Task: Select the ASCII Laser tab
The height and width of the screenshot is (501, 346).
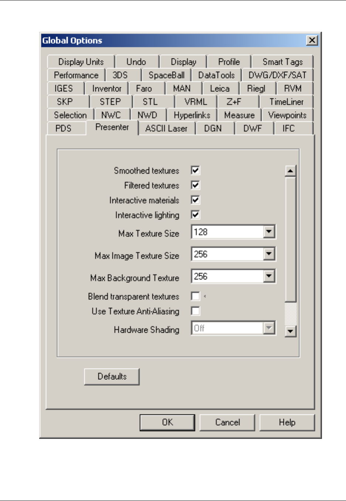Action: click(166, 128)
